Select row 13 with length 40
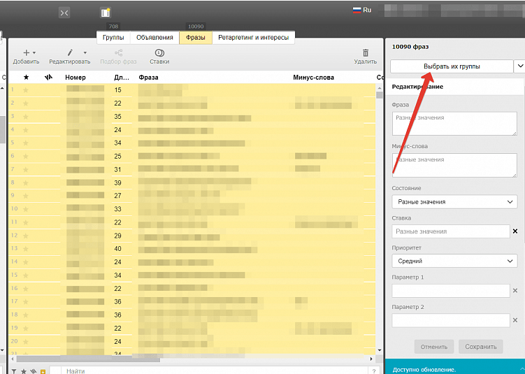Image resolution: width=525 pixels, height=374 pixels. tap(192, 249)
